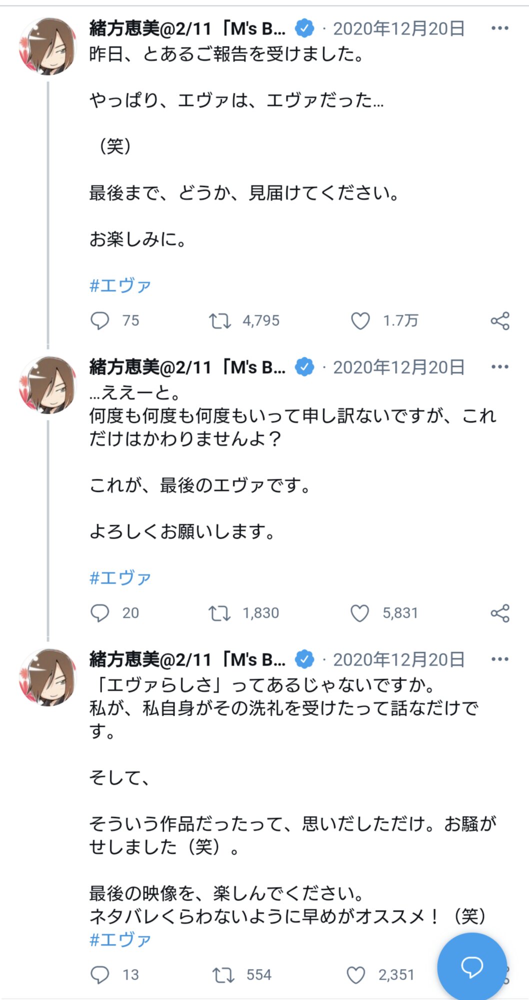Open the second tweet's 2020年12月20日 date link
This screenshot has width=529, height=1000.
398,367
